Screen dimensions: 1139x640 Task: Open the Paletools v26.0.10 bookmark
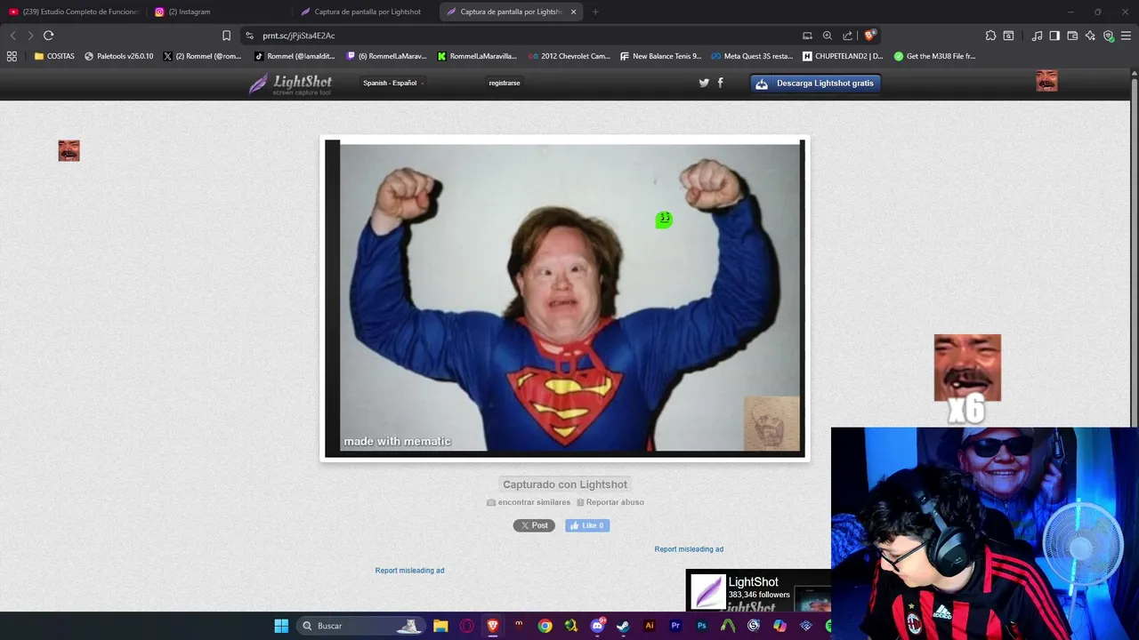point(119,56)
